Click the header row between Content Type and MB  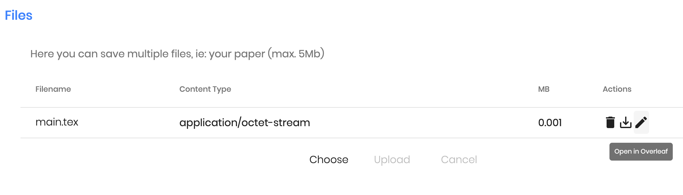[384, 89]
